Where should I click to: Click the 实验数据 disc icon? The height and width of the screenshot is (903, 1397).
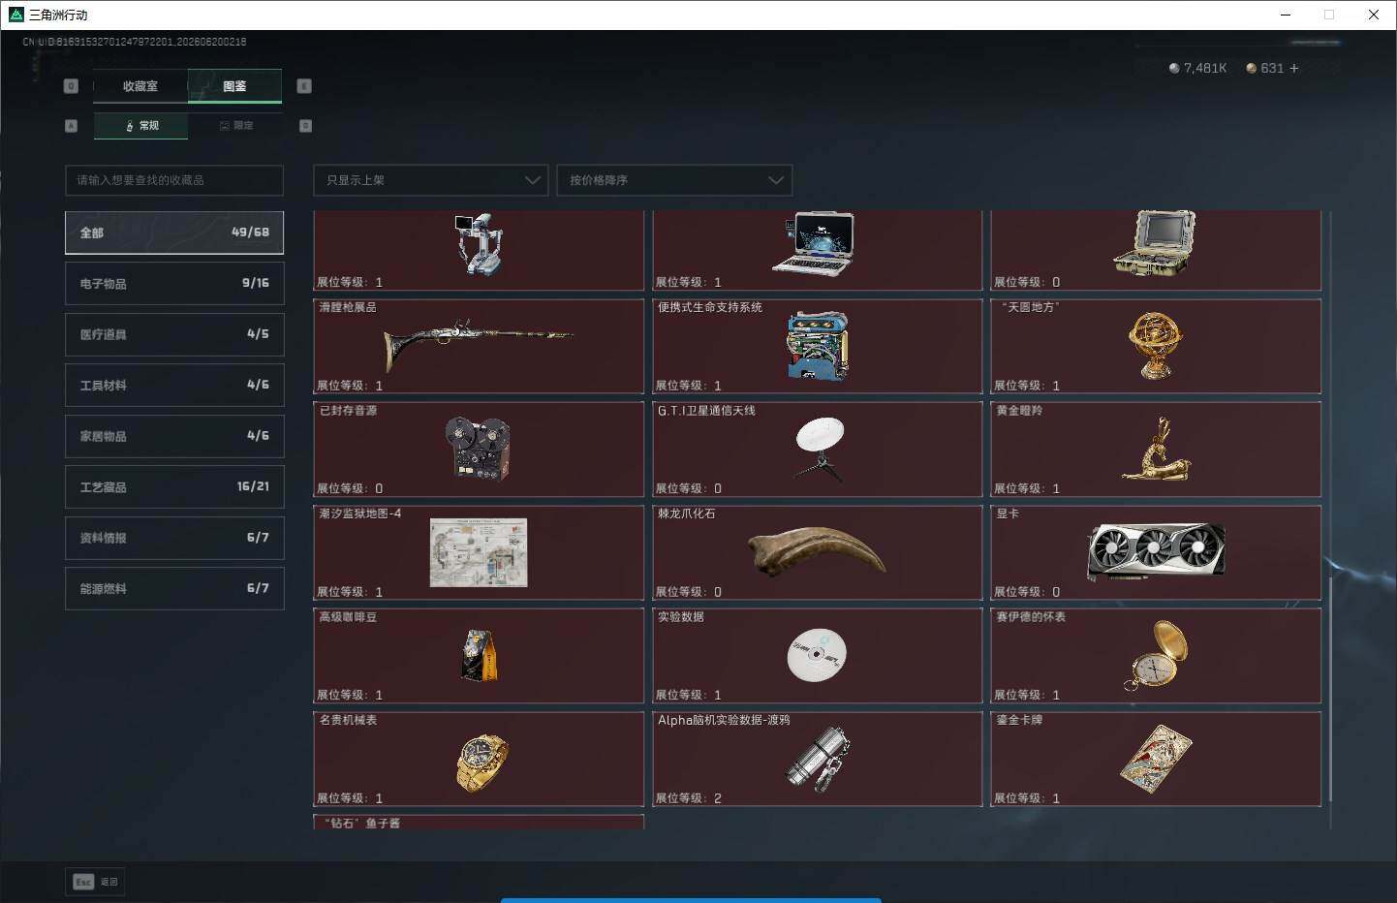pos(817,655)
